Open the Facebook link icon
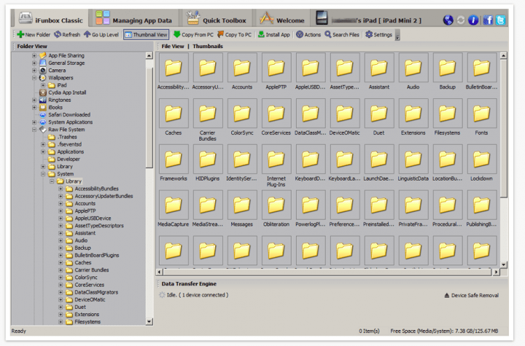 click(488, 20)
